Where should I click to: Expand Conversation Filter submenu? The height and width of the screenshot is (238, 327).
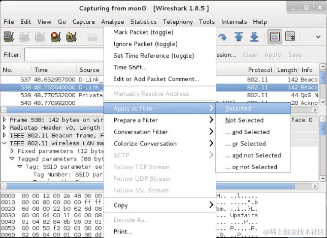[160, 132]
